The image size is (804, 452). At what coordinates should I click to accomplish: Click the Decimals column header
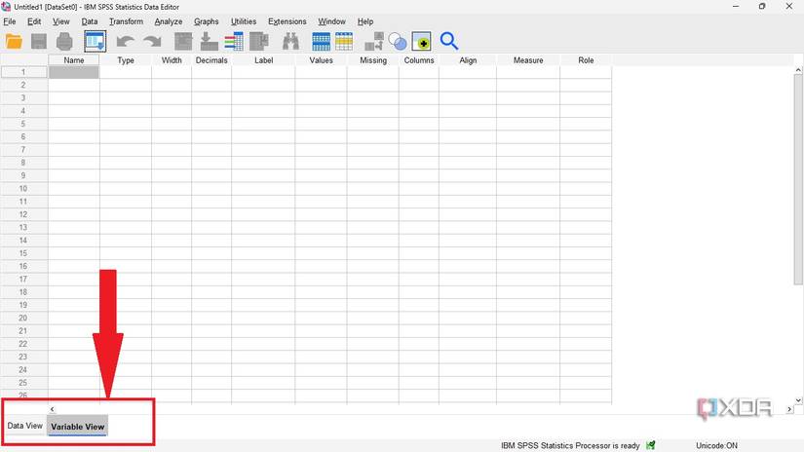(211, 60)
